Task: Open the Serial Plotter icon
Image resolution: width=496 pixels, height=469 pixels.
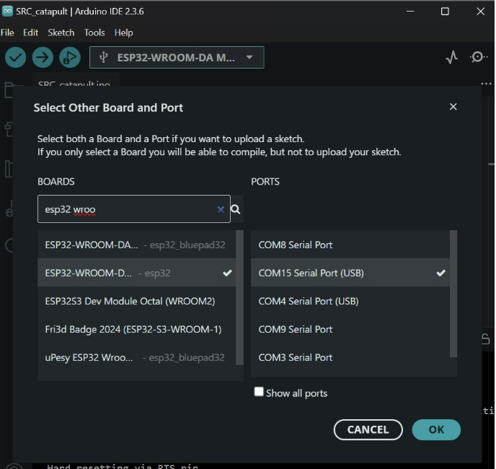Action: coord(451,58)
